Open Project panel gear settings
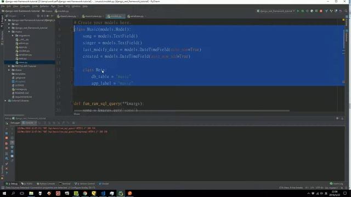Image resolution: width=351 pixels, height=197 pixels. pos(48,16)
